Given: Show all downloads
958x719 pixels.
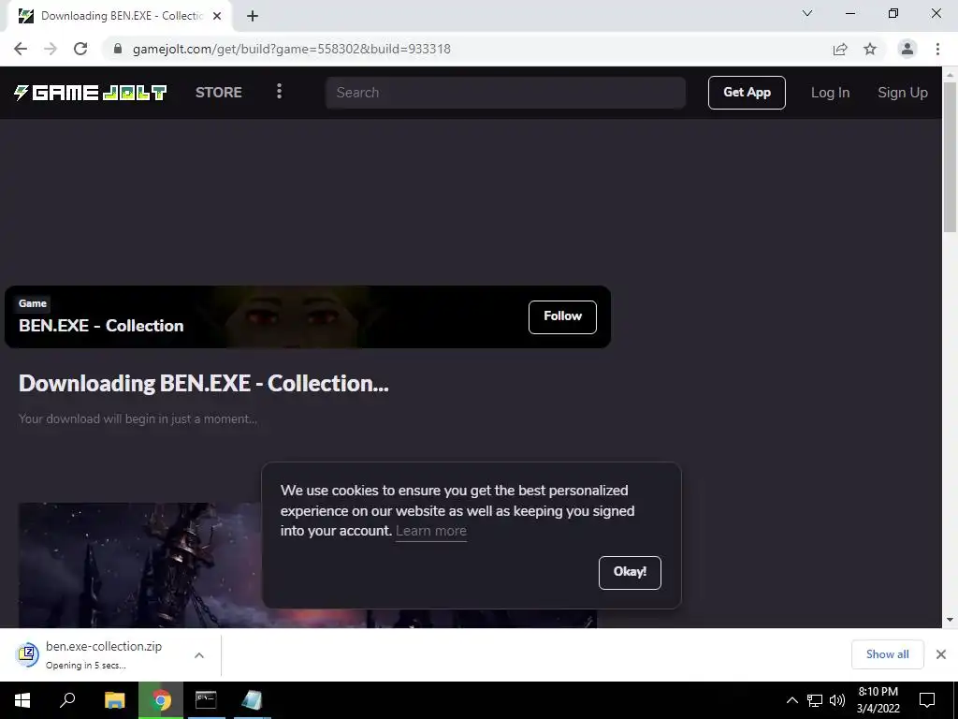Looking at the screenshot, I should coord(887,654).
